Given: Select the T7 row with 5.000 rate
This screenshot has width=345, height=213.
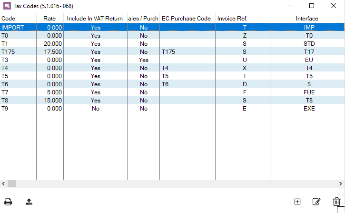Looking at the screenshot, I should [172, 92].
